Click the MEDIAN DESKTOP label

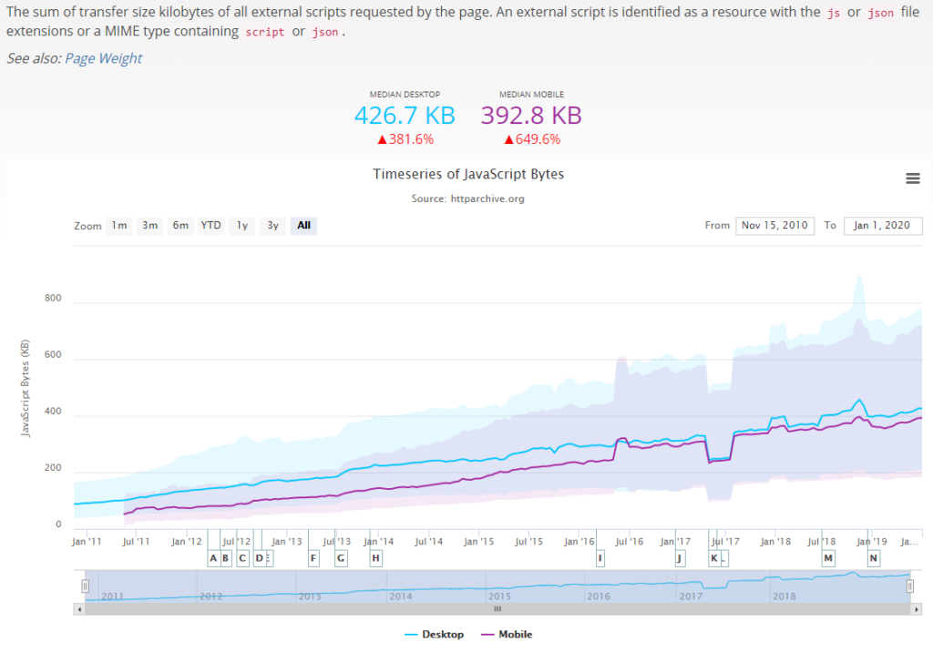pyautogui.click(x=405, y=95)
